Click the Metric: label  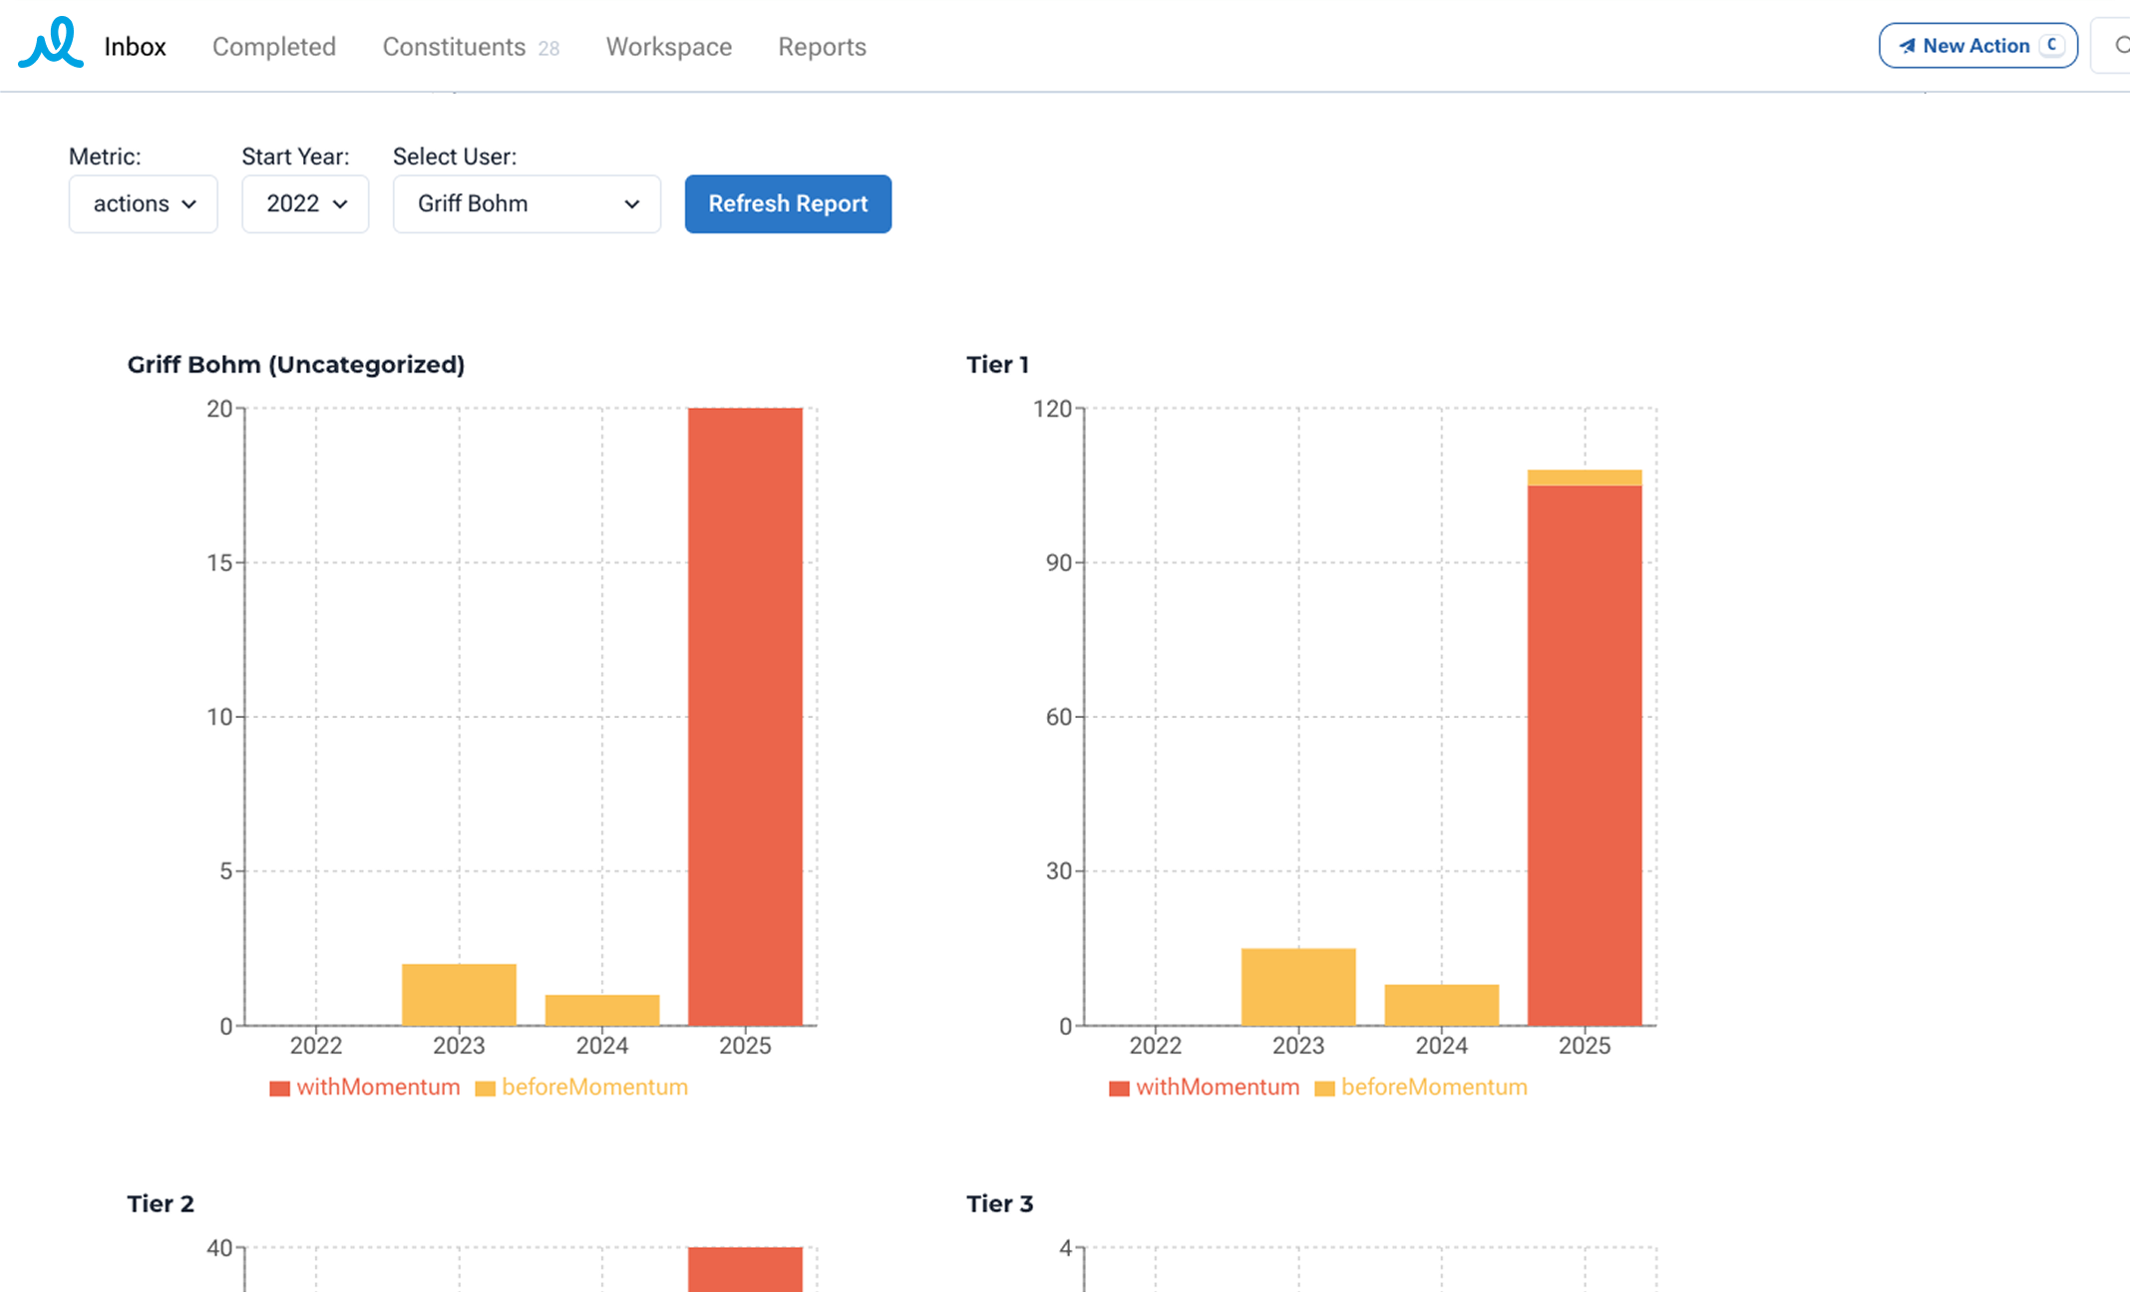(105, 157)
